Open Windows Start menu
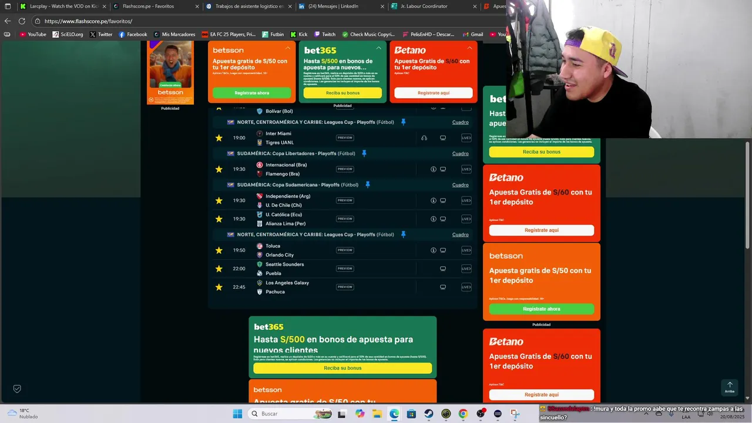The height and width of the screenshot is (423, 752). [237, 414]
